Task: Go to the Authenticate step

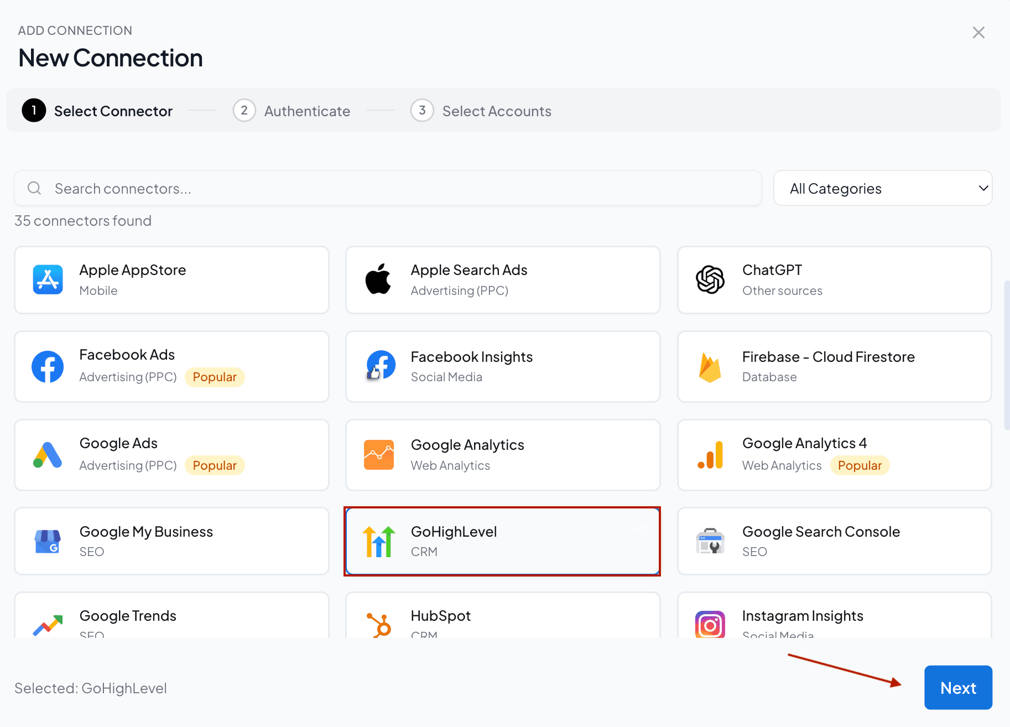Action: pos(291,111)
